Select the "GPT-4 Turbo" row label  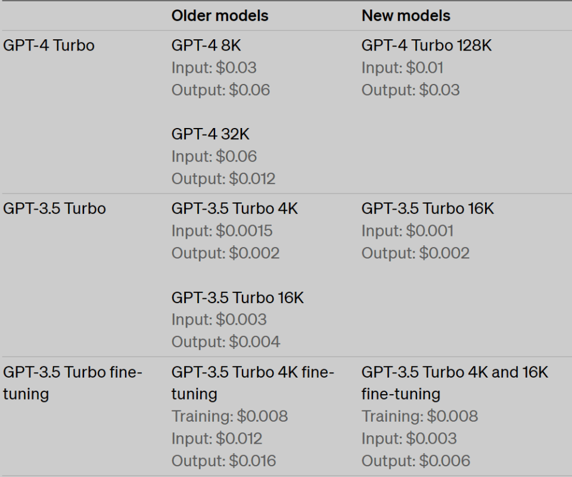[49, 46]
